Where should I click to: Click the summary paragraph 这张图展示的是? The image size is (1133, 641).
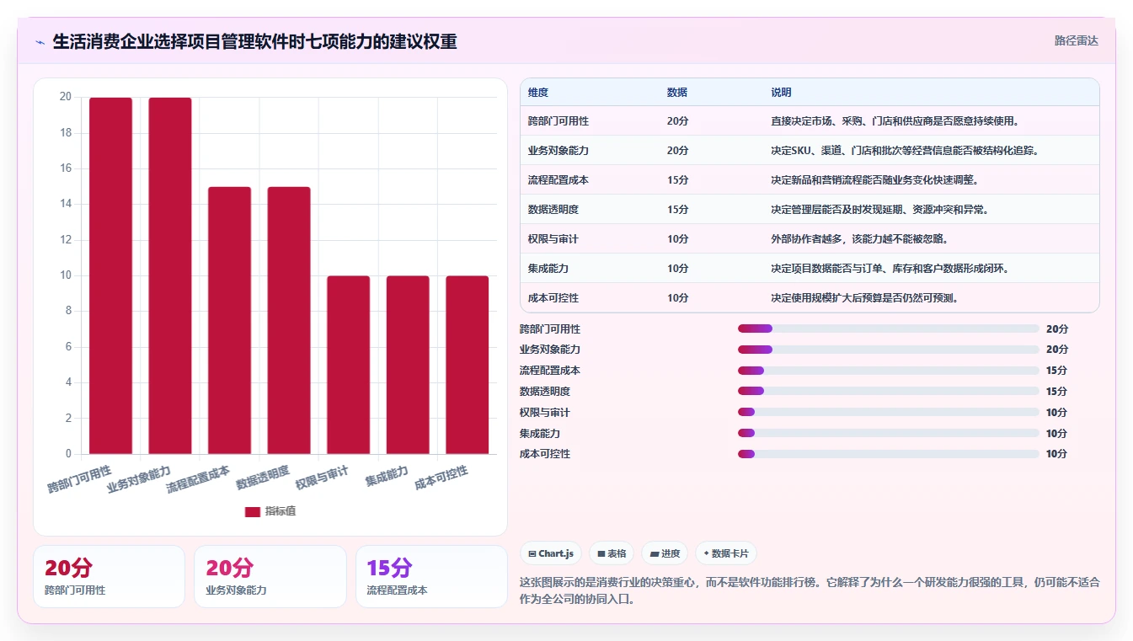(810, 590)
